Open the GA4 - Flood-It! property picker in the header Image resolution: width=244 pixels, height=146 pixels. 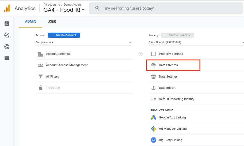64,10
